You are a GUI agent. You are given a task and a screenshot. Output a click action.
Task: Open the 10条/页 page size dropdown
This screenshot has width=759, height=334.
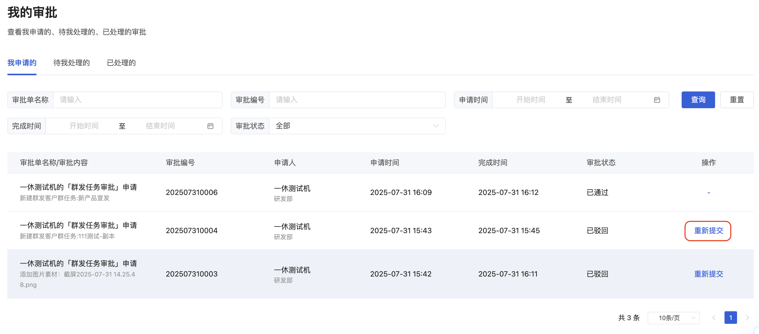[x=674, y=318]
